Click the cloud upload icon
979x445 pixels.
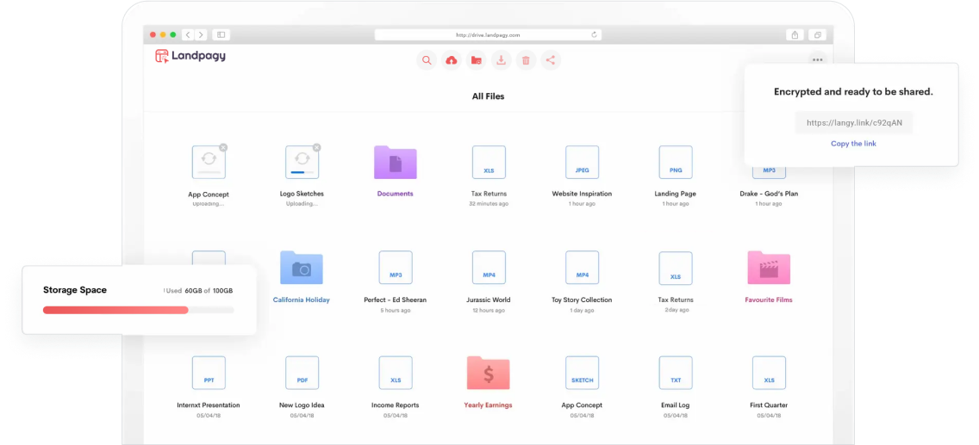coord(451,60)
